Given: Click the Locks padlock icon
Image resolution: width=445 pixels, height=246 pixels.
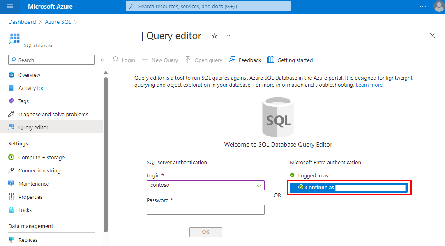Looking at the screenshot, I should pos(12,210).
